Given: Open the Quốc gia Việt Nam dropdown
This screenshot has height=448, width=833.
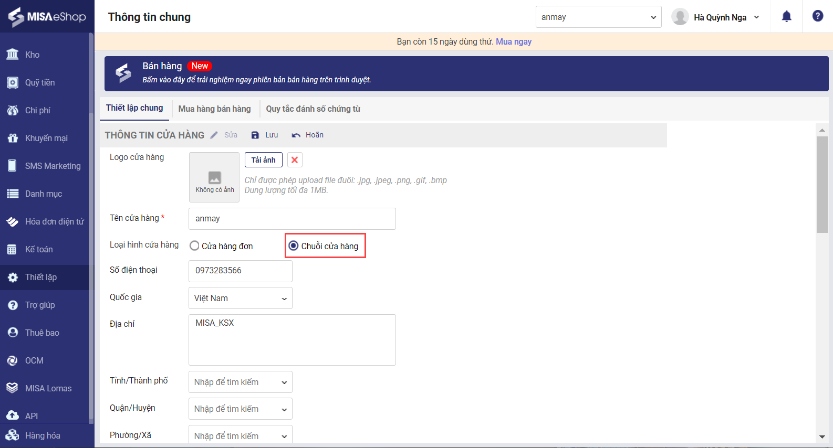Looking at the screenshot, I should point(240,298).
